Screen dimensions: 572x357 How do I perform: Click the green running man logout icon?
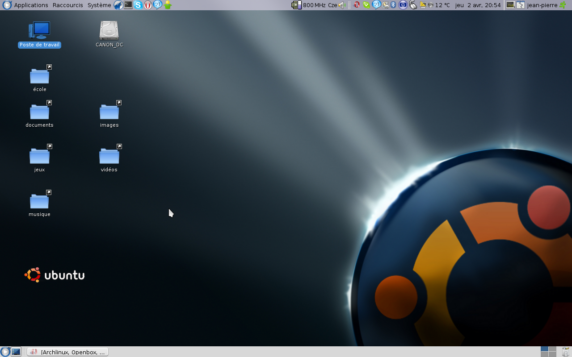[563, 5]
